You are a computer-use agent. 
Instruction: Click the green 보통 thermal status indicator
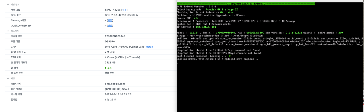click(108, 68)
